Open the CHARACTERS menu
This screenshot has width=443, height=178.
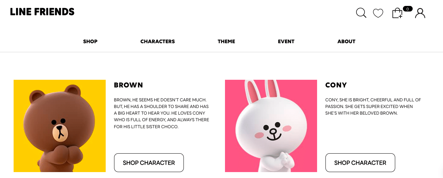pos(158,41)
